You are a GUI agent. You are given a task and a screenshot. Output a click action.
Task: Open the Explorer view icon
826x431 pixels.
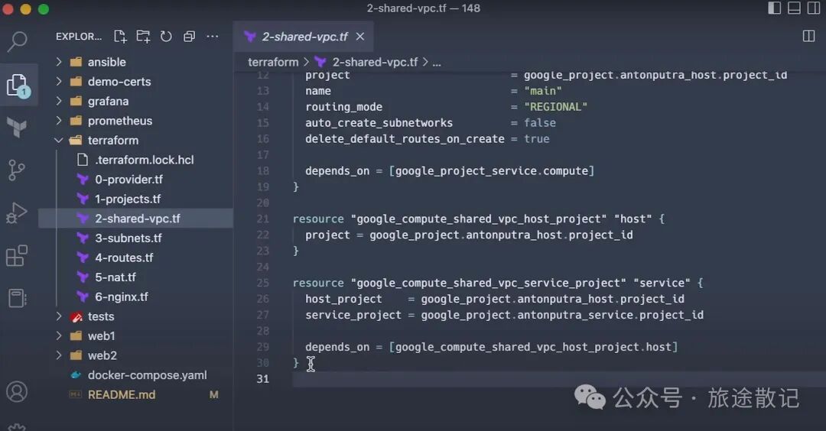click(x=18, y=86)
